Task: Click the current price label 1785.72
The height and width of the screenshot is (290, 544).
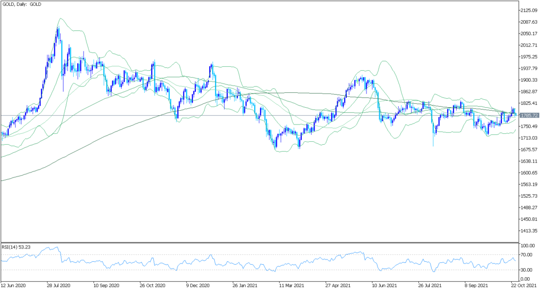Action: click(529, 116)
